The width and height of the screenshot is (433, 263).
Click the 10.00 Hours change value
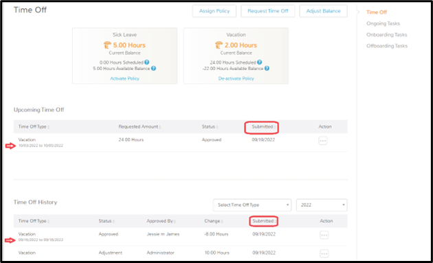(216, 253)
